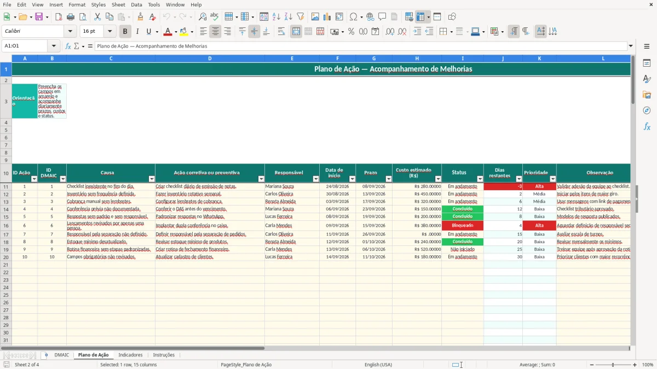Image resolution: width=657 pixels, height=369 pixels.
Task: Click the Copy icon
Action: point(109,17)
